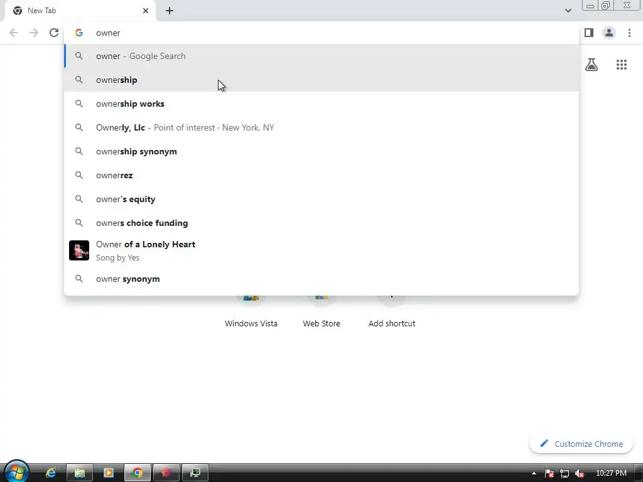Open the Labs flask icon
643x482 pixels.
click(x=592, y=65)
